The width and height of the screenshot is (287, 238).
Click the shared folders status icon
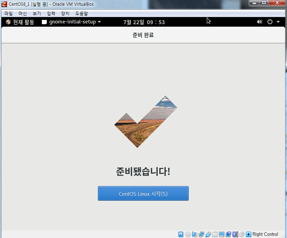[x=215, y=234]
